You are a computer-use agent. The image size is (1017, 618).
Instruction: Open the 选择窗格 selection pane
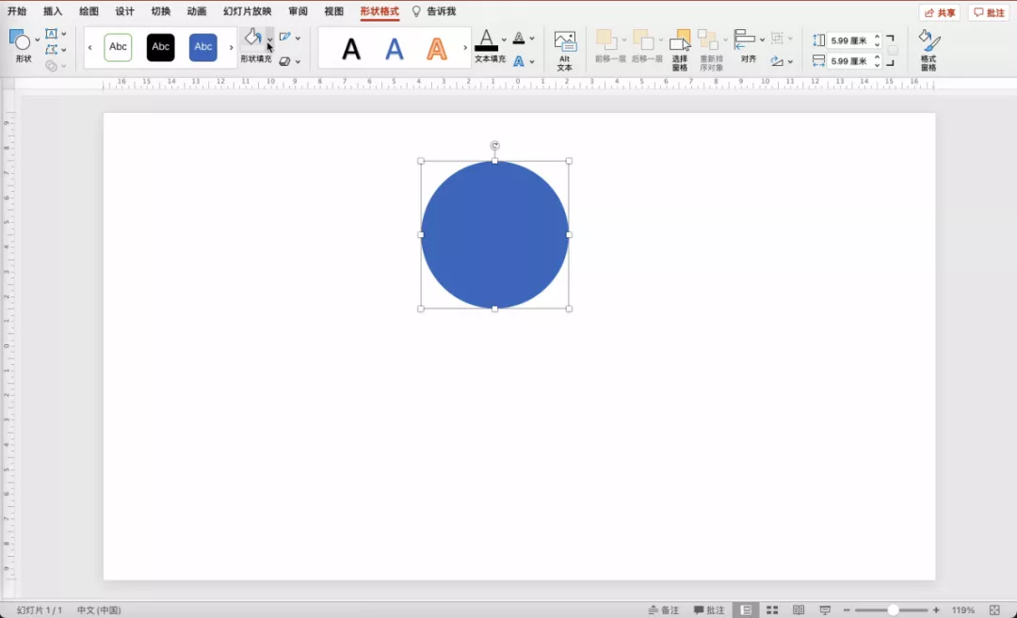coord(680,50)
